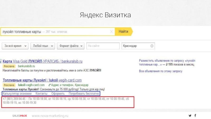Open Калькулятор экономии sitelink
This screenshot has width=211, height=119.
point(17,94)
